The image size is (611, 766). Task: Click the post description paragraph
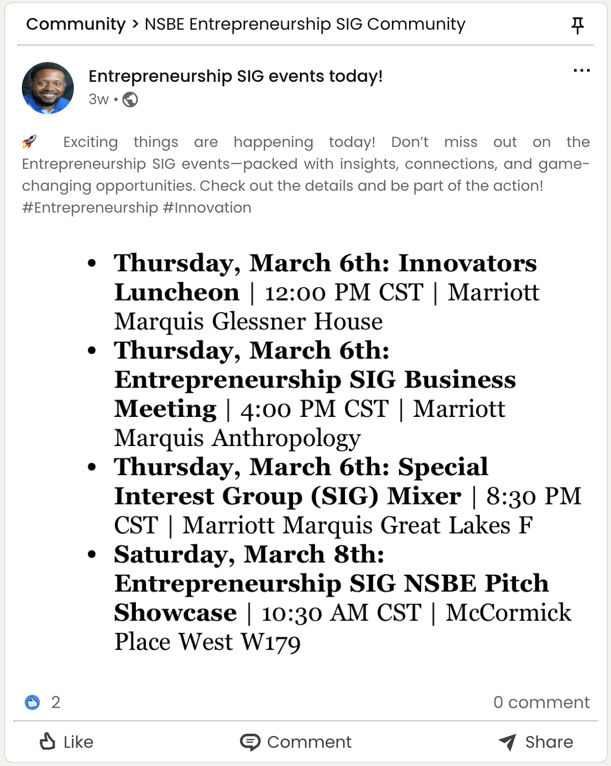(x=305, y=164)
